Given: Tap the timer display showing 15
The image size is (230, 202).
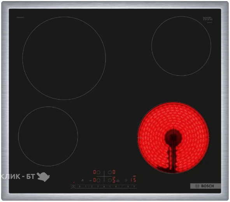Looking at the screenshot, I should (133, 180).
